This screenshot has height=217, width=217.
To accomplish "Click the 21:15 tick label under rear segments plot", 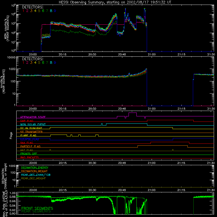I will [x=181, y=109].
